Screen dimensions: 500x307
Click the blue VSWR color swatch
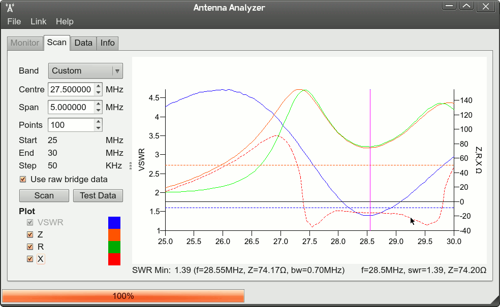point(114,222)
